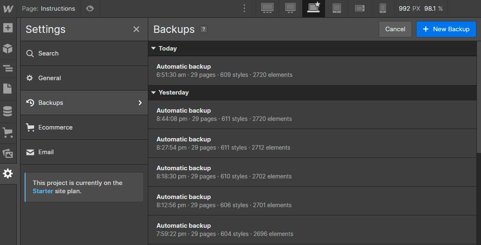Open the three-dot more options menu
This screenshot has width=481, height=245.
[244, 9]
